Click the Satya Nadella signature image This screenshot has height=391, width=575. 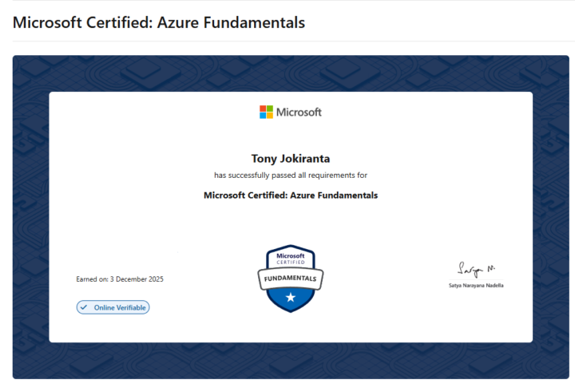(476, 270)
